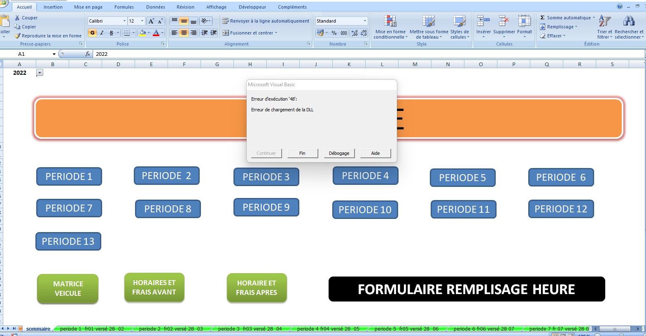Viewport: 646px width, 336px height.
Task: Align text right
Action: tap(194, 33)
